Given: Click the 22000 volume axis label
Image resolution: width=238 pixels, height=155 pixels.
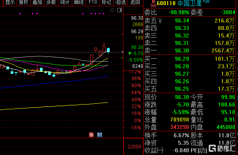Looking at the screenshot, I should coord(134,147).
